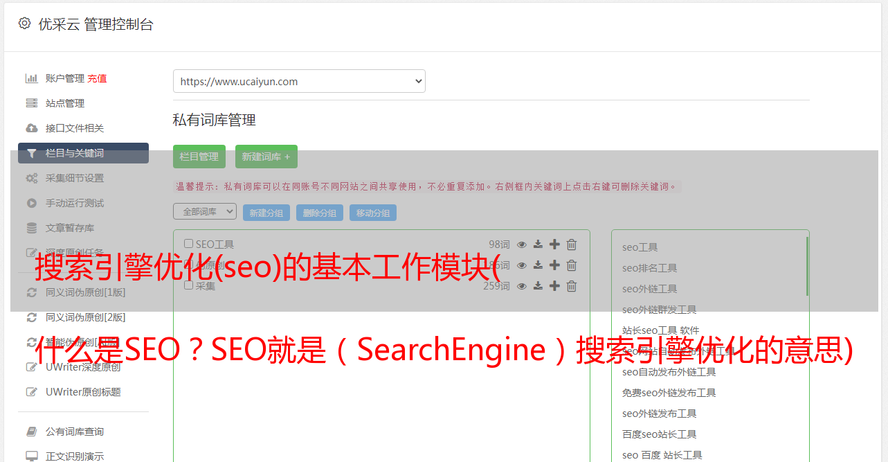Click the filter icon of 栏目与关键词

[x=31, y=153]
